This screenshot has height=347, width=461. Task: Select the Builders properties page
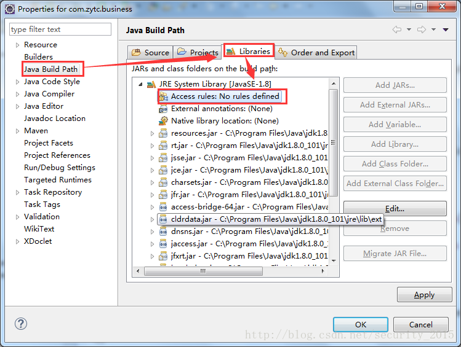(39, 57)
